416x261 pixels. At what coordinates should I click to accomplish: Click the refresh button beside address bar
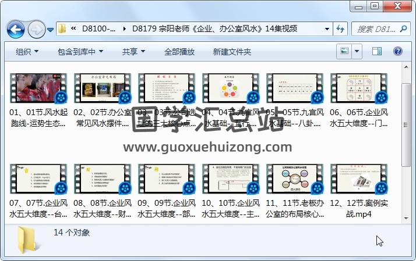(340, 28)
